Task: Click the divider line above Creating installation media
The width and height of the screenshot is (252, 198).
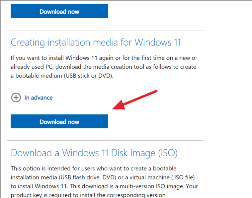Action: click(x=105, y=30)
